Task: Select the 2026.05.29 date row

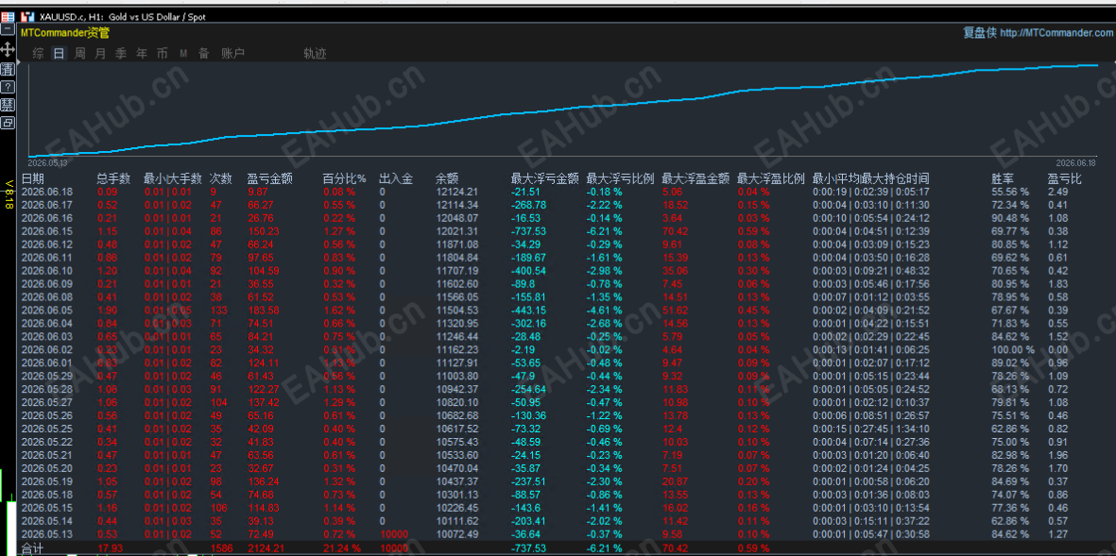Action: (x=47, y=376)
